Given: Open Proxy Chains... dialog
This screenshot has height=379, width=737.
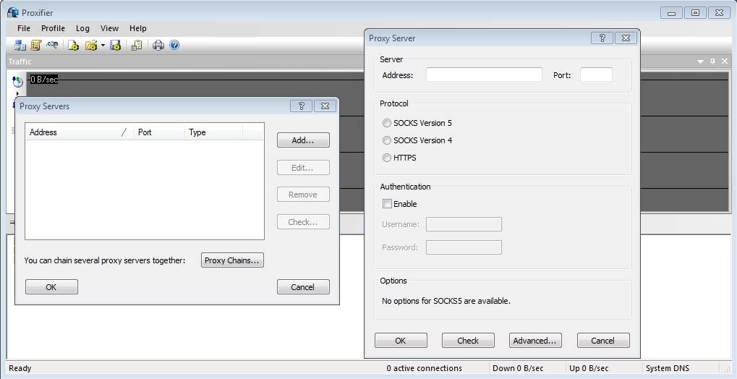Looking at the screenshot, I should (x=232, y=260).
